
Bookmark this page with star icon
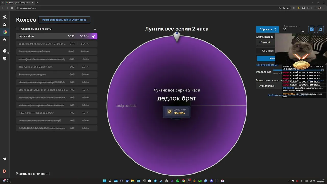(288, 8)
